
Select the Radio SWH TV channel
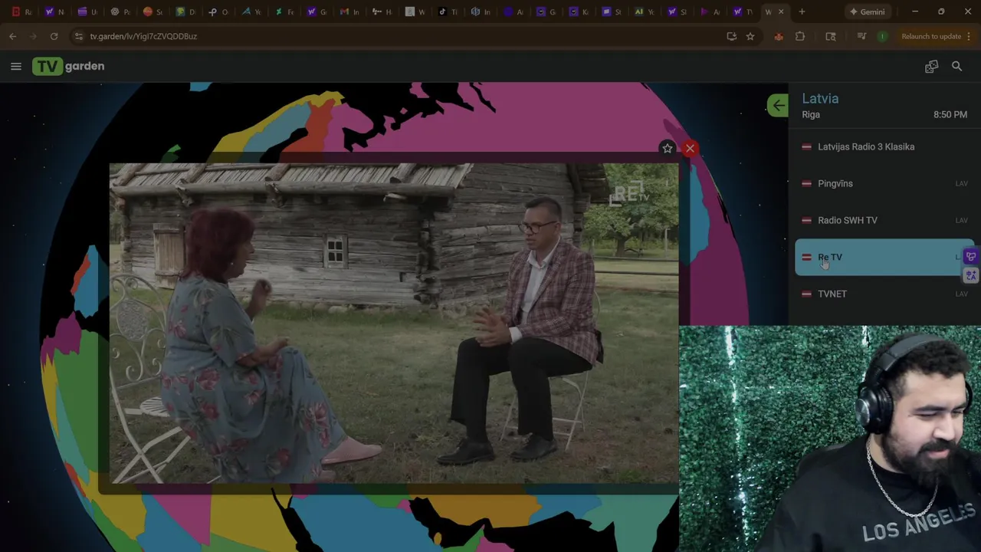[884, 220]
